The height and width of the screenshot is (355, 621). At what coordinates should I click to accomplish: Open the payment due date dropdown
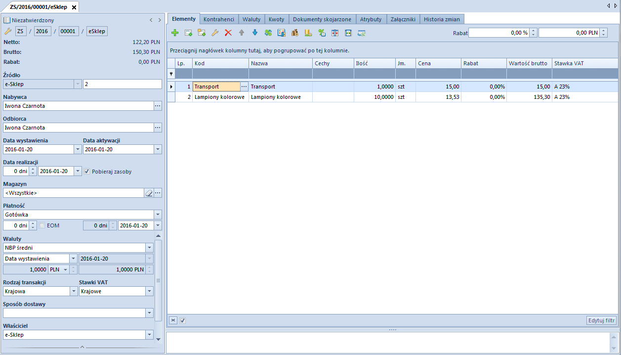click(x=158, y=225)
